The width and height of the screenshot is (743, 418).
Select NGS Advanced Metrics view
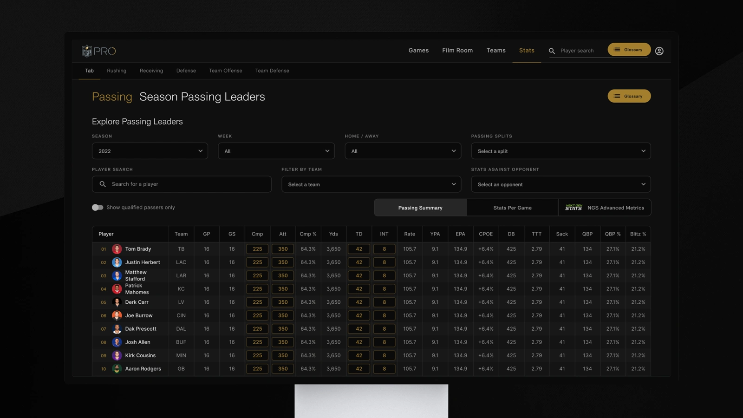(x=605, y=208)
